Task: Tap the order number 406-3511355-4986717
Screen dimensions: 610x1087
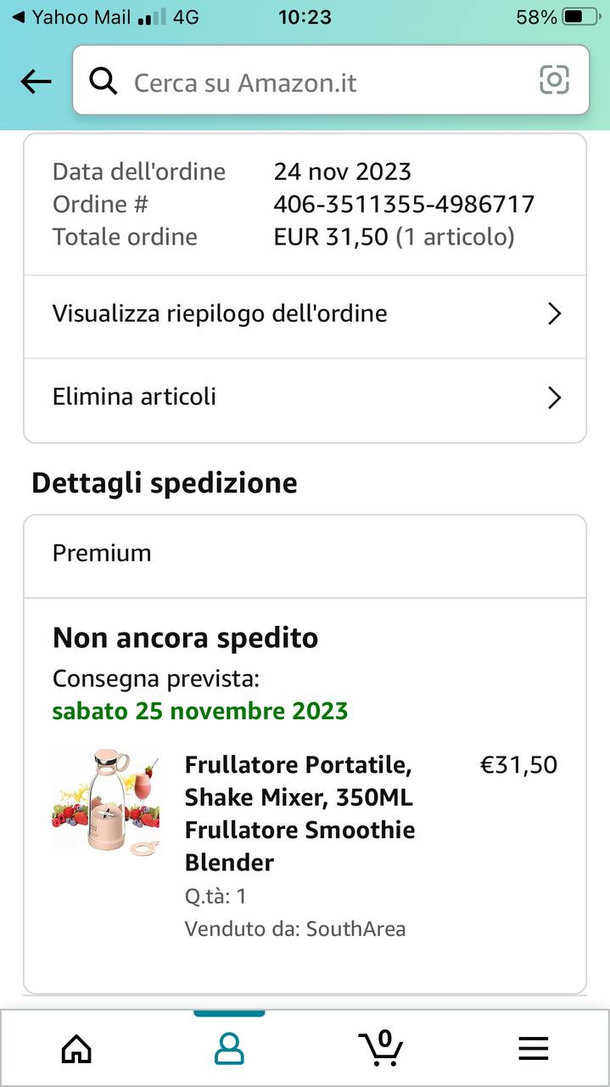Action: tap(404, 204)
